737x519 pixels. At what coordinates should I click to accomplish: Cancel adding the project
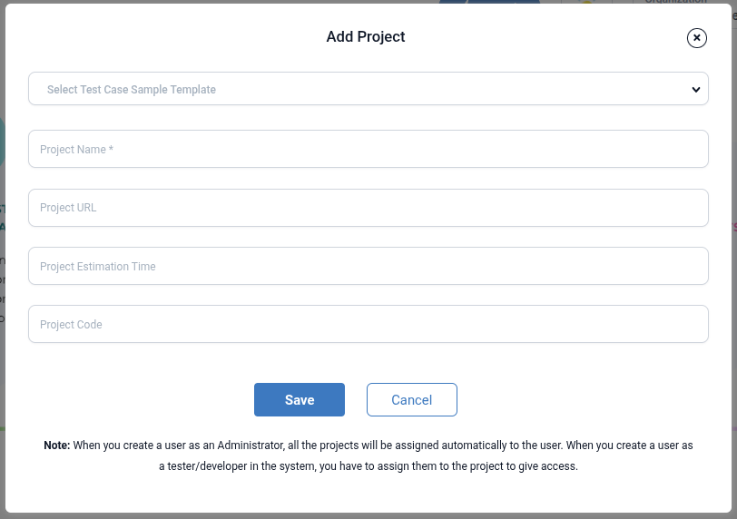point(412,400)
